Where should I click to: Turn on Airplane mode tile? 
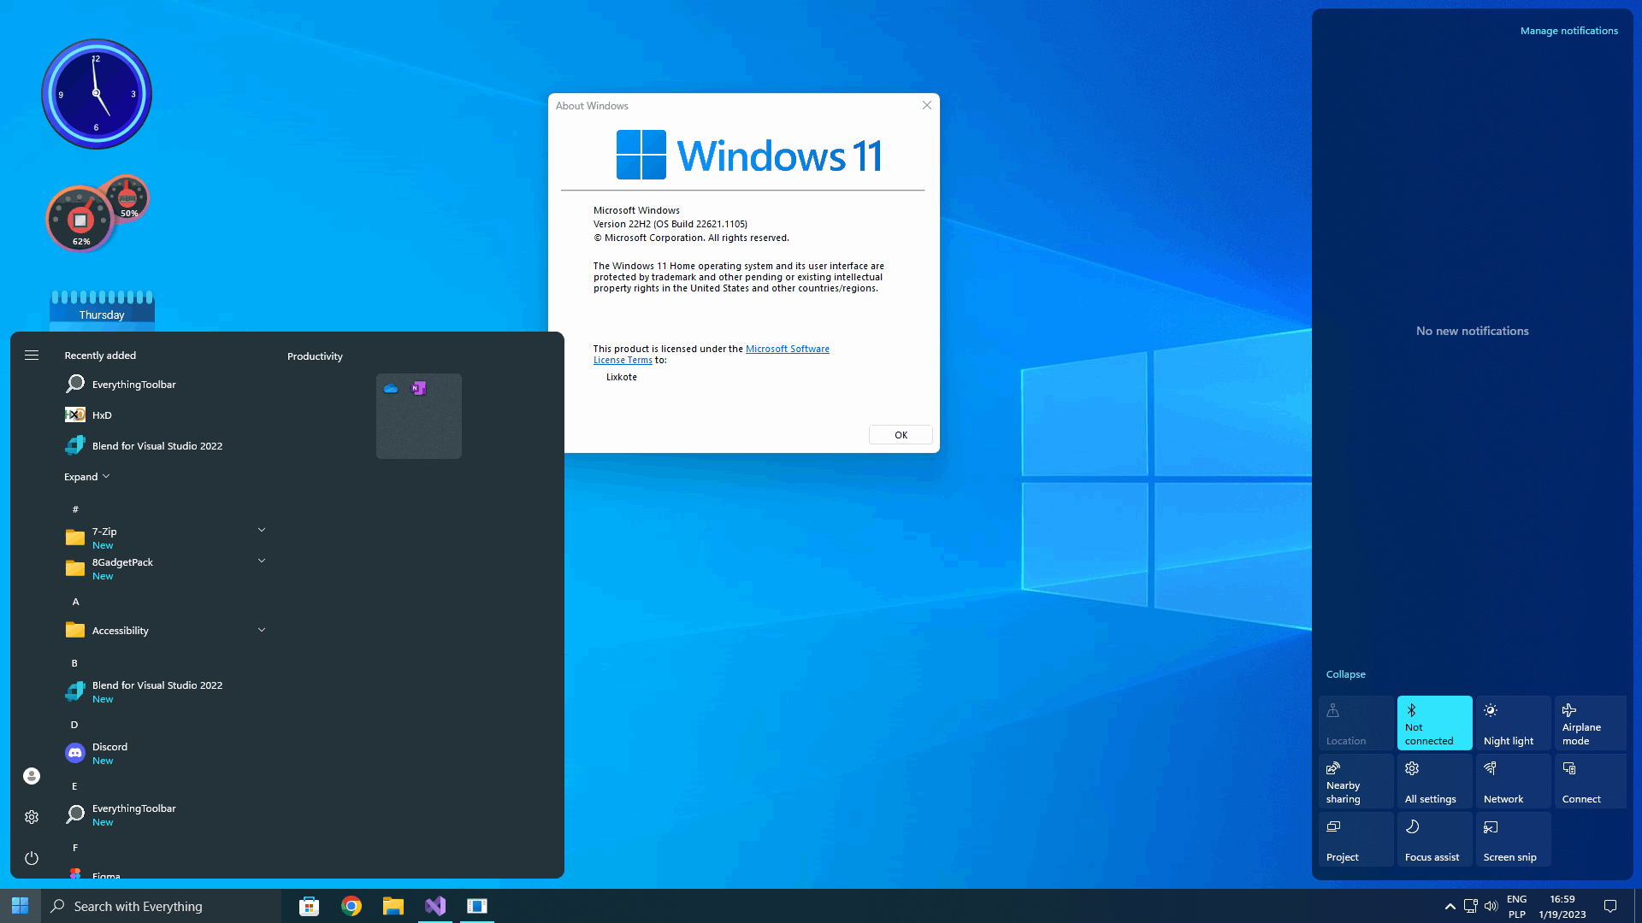tap(1592, 723)
